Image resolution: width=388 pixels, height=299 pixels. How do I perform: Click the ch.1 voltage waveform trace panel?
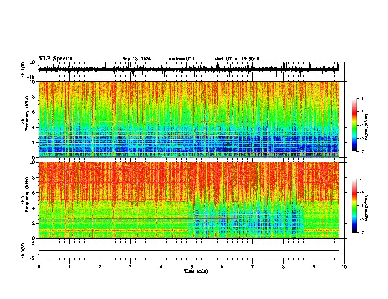click(192, 69)
